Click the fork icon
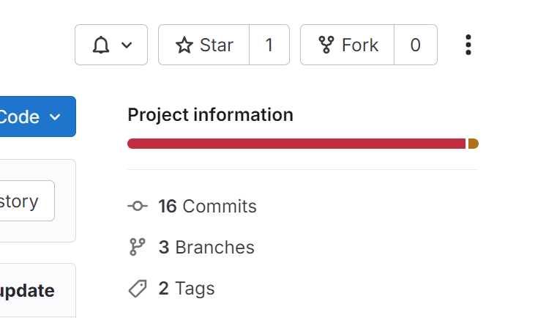This screenshot has width=546, height=318. pyautogui.click(x=326, y=45)
